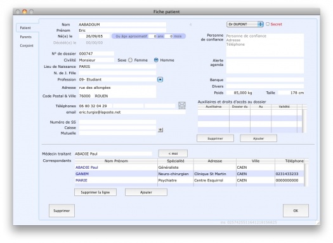Viewport: 333px width, 243px height.
Task: Click the email input field
Action: (132, 112)
